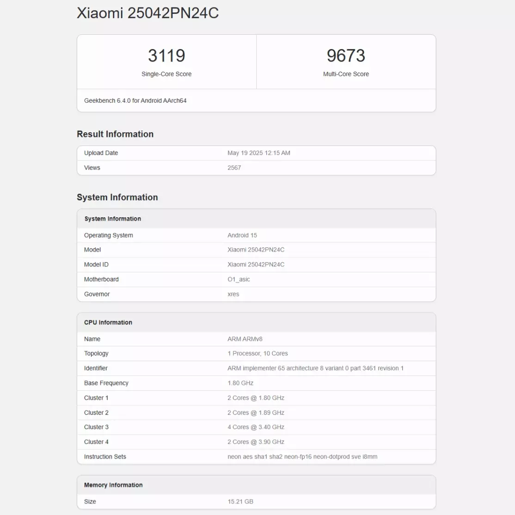This screenshot has height=515, width=515.
Task: Click the Topology label
Action: click(96, 353)
